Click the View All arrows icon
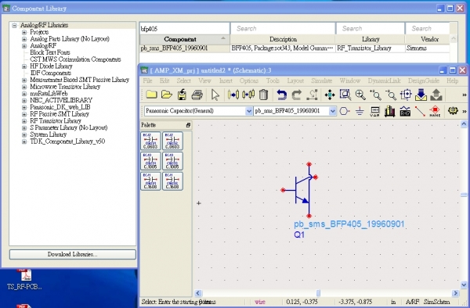 pyautogui.click(x=330, y=95)
